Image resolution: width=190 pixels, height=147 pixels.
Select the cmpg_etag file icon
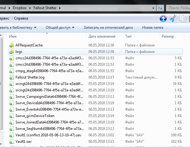pos(11,71)
